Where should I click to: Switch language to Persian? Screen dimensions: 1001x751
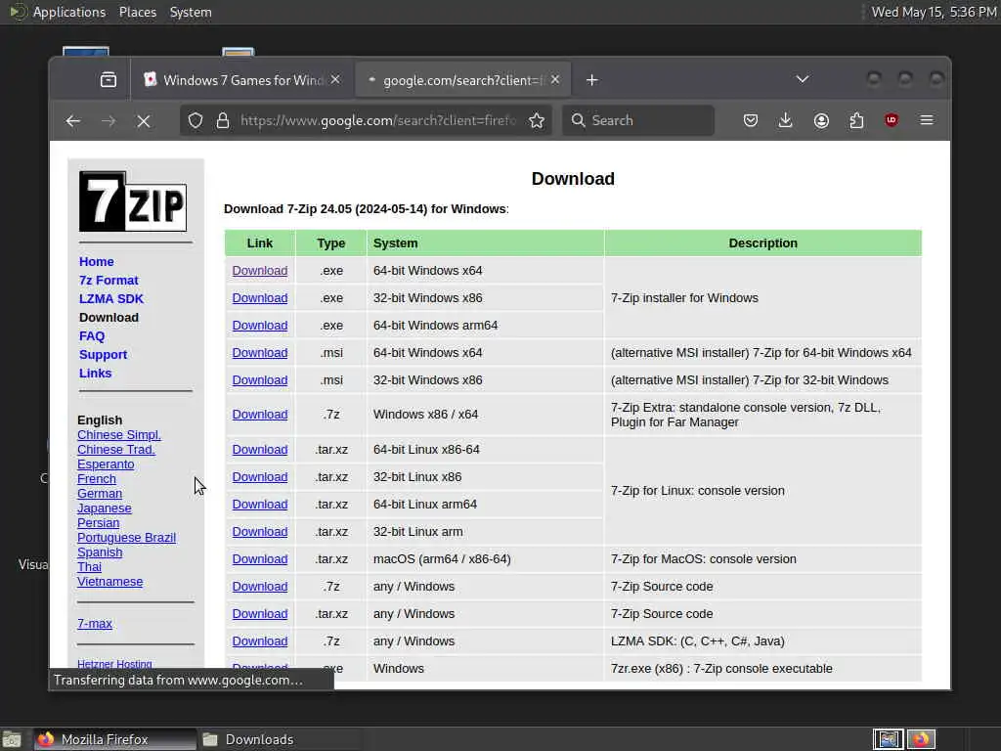[x=99, y=523]
